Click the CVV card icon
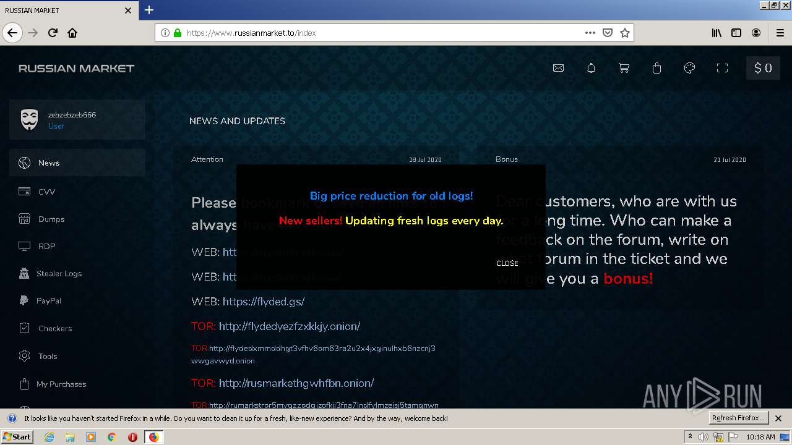The height and width of the screenshot is (445, 792). pyautogui.click(x=25, y=192)
